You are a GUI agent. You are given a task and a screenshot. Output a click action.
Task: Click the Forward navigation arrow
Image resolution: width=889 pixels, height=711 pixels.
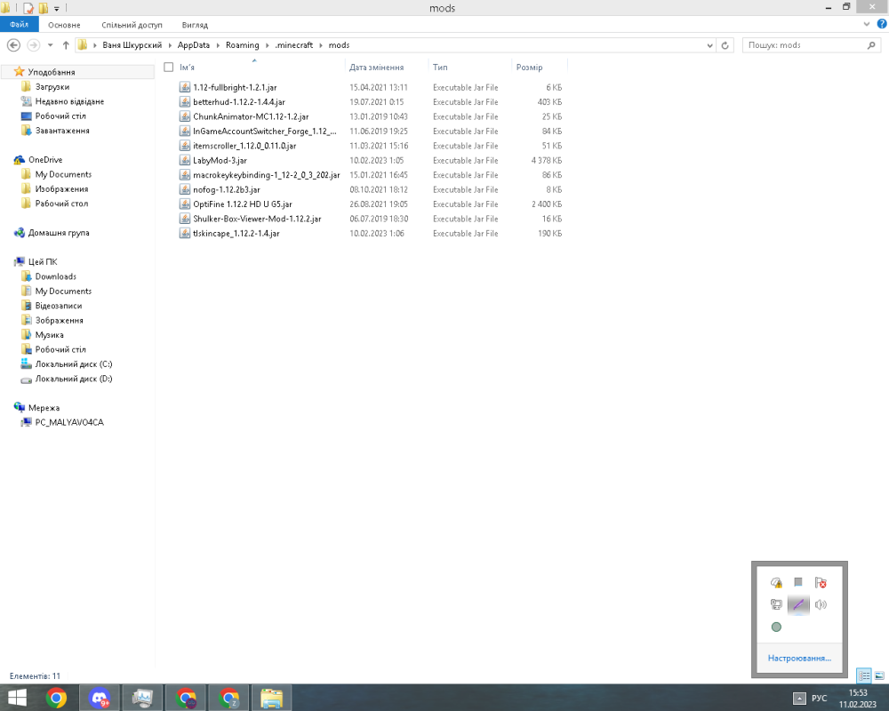pos(34,45)
